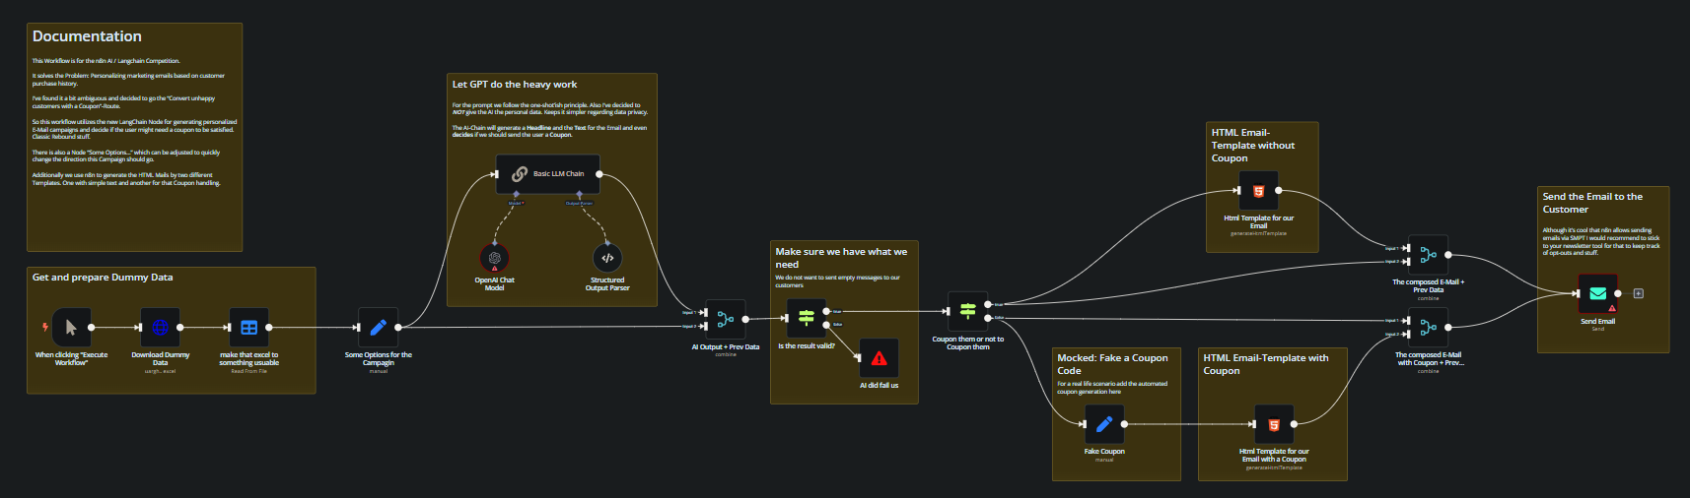Image resolution: width=1690 pixels, height=498 pixels.
Task: Select 'HTML Email-Template without Coupon' note heading
Action: pos(1253,145)
